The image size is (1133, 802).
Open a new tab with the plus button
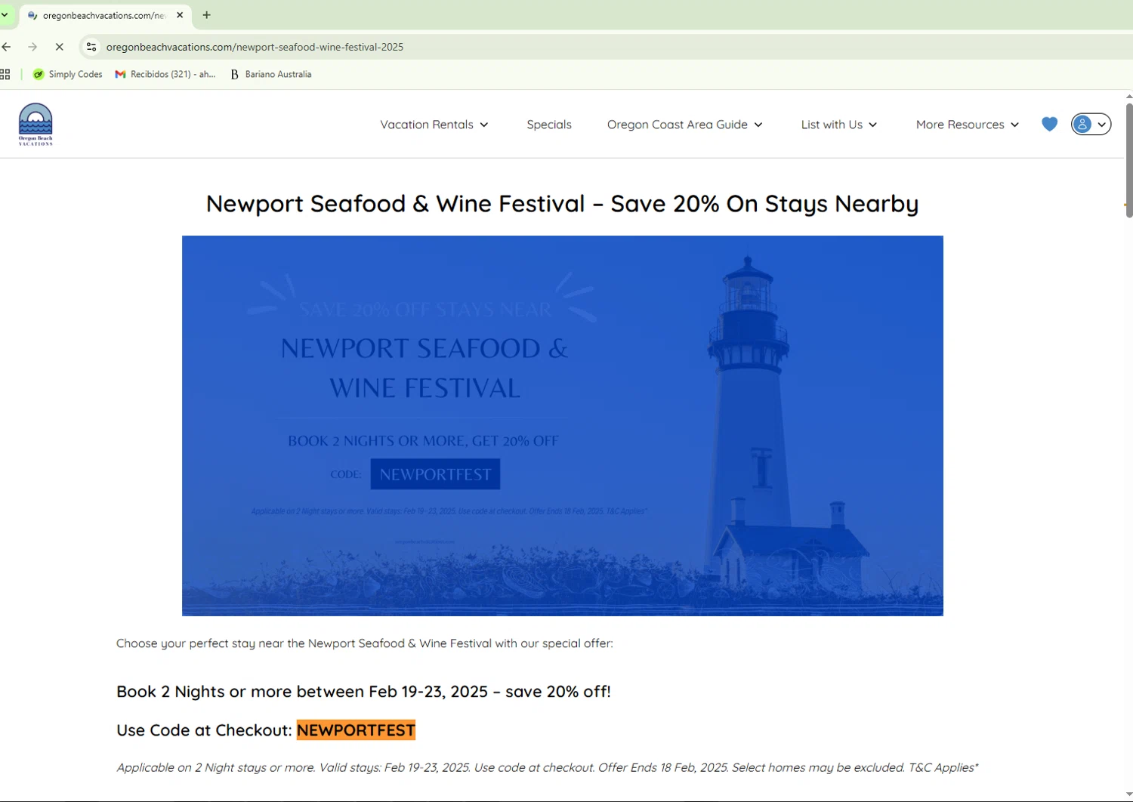(206, 15)
